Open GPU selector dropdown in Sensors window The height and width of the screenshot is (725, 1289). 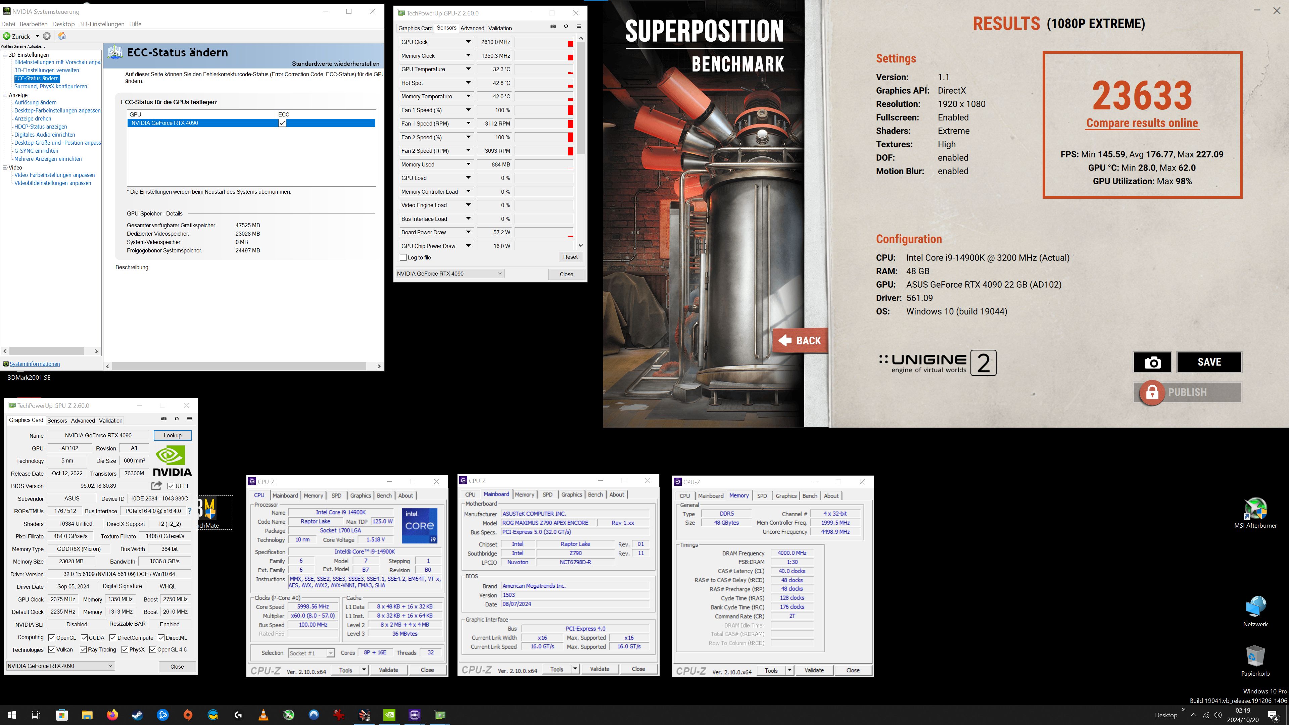pos(449,273)
